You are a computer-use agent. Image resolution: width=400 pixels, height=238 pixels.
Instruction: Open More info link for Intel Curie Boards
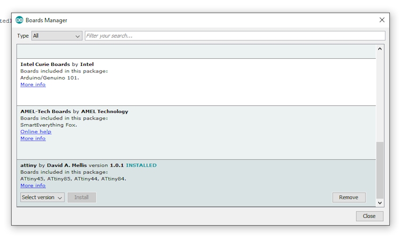pyautogui.click(x=33, y=85)
